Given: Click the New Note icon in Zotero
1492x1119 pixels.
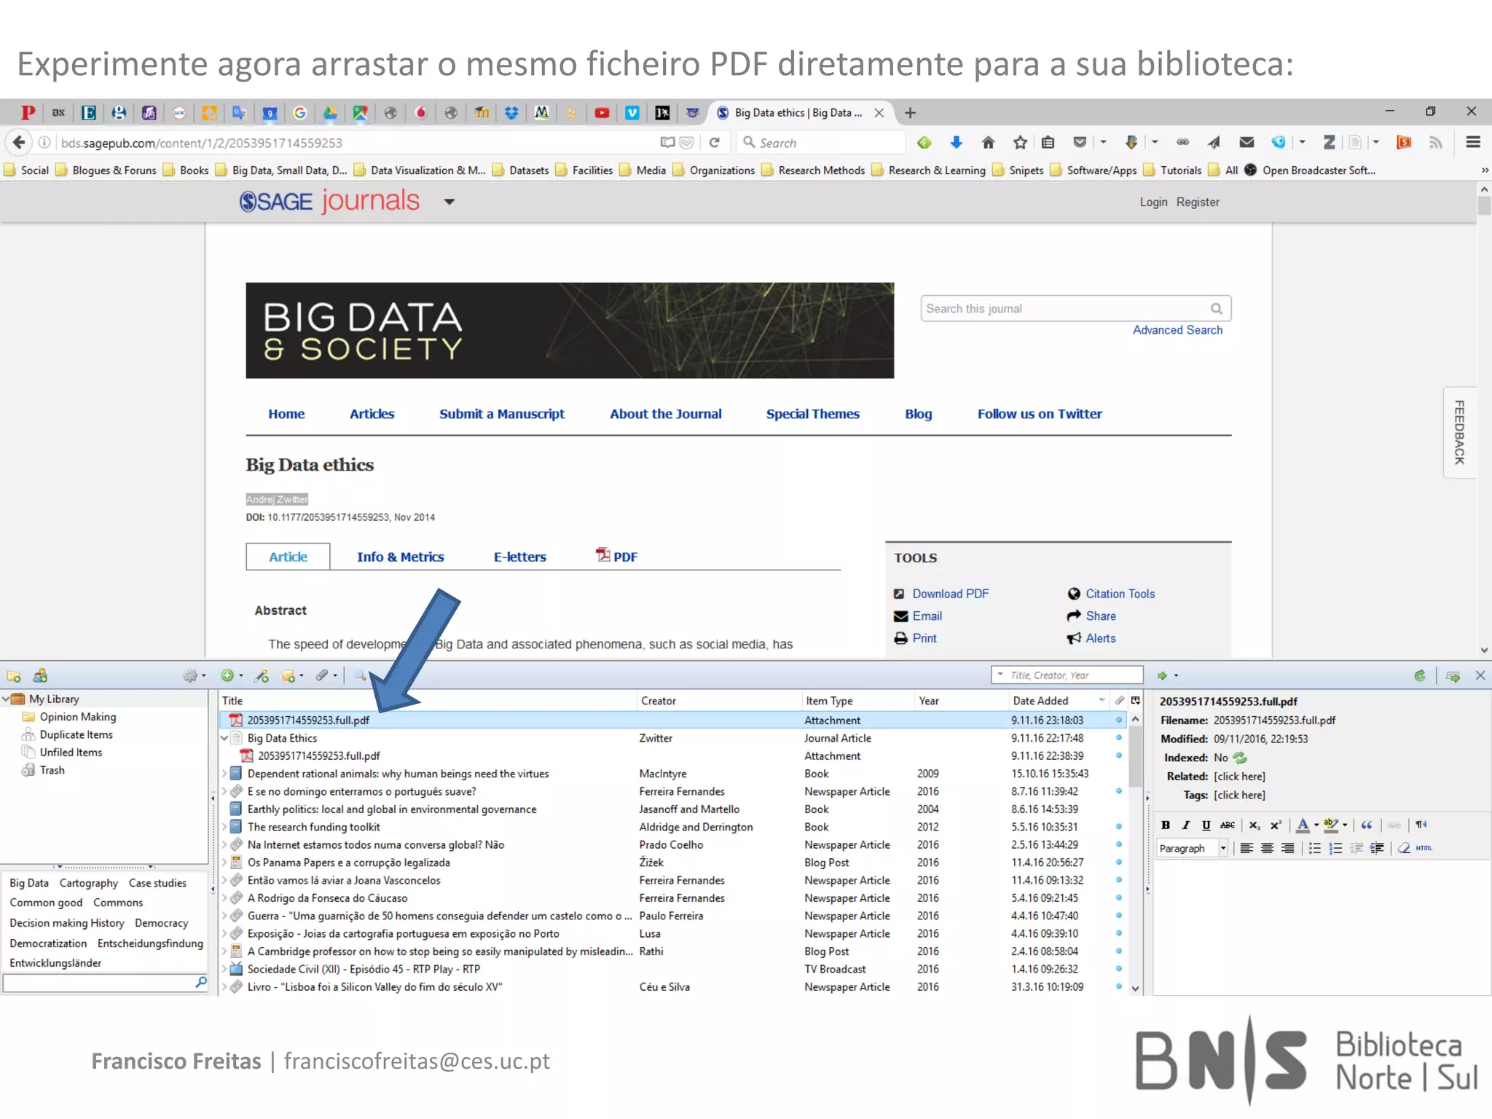Looking at the screenshot, I should coord(292,675).
